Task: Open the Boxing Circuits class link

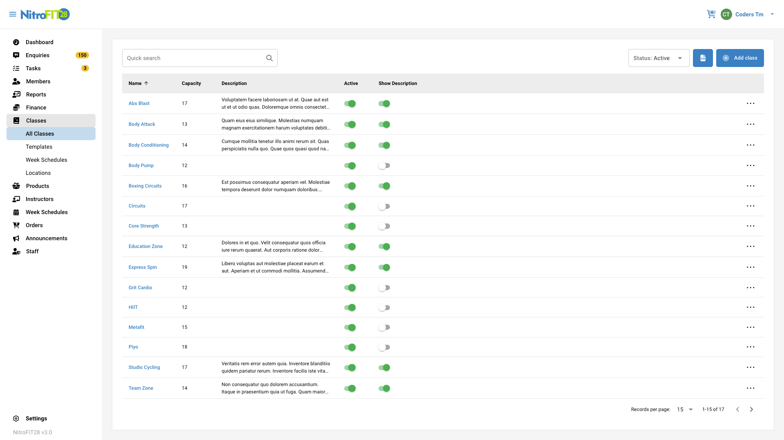Action: [x=145, y=186]
